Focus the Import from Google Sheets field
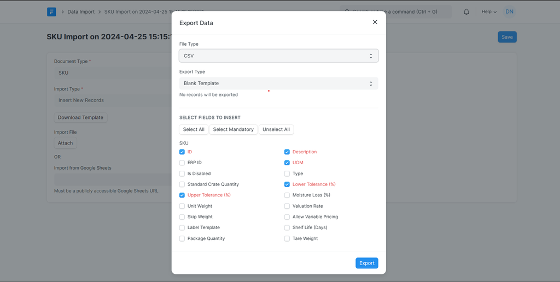 (113, 179)
